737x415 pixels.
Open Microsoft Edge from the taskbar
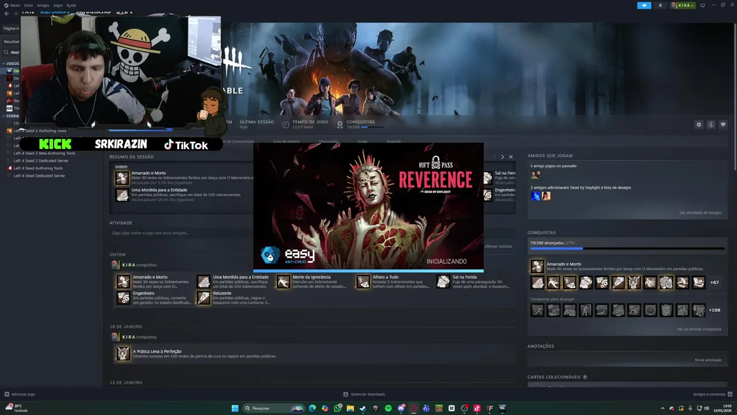click(312, 408)
